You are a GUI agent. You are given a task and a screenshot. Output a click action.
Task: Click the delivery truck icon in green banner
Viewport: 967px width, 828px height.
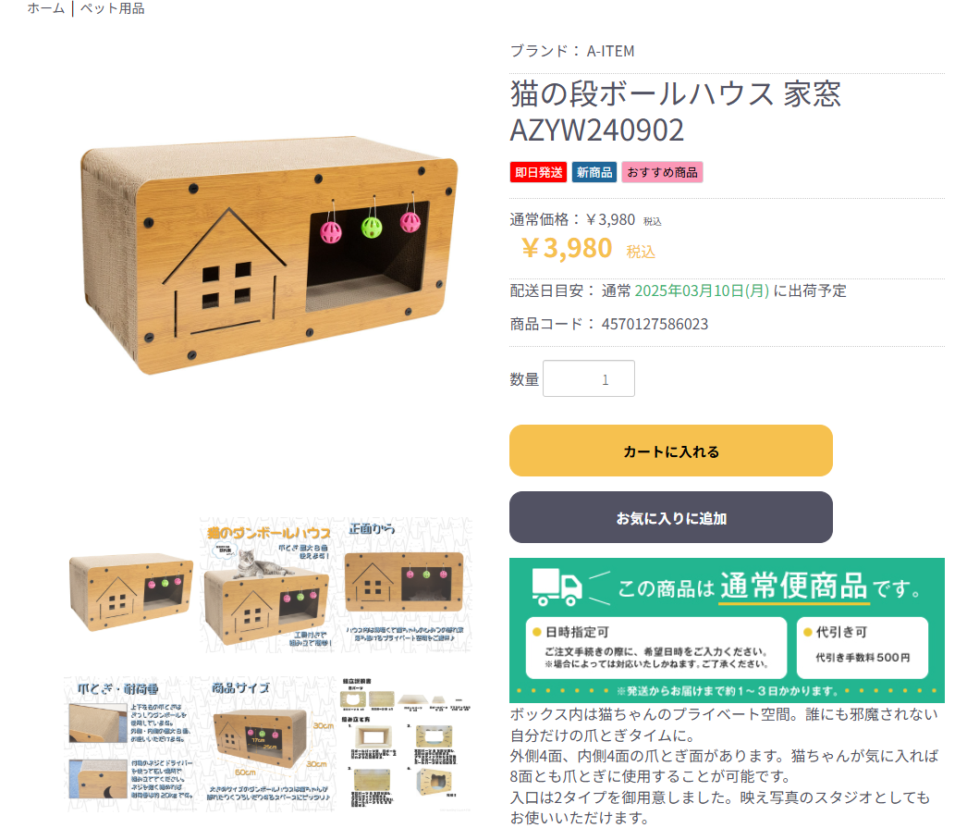[x=557, y=587]
